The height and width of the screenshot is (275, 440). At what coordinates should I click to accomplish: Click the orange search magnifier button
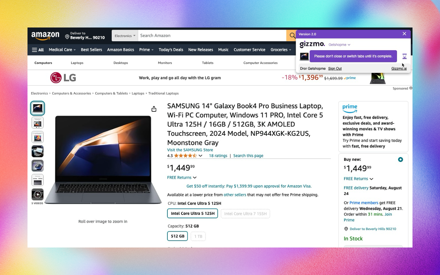[291, 35]
